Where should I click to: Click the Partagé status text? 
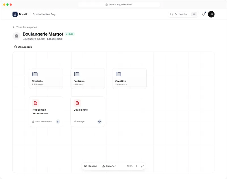(x=80, y=122)
